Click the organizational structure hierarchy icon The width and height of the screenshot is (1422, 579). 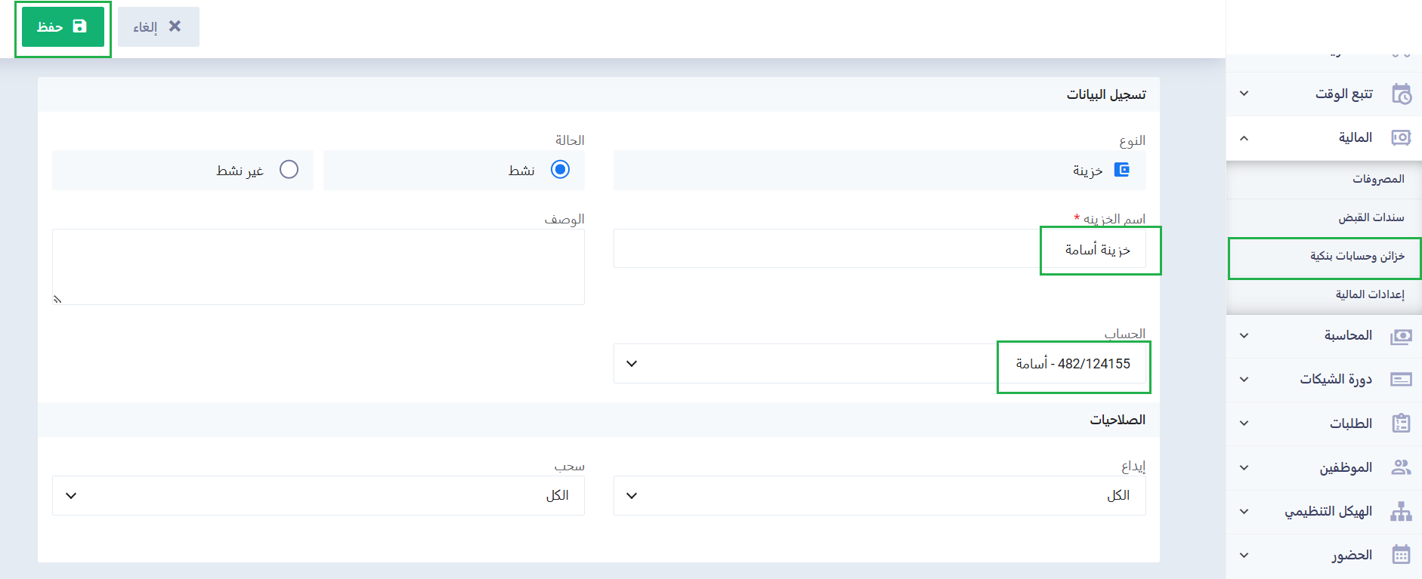tap(1401, 511)
